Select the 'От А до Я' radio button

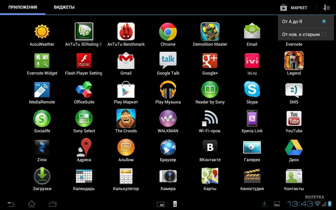tap(324, 22)
